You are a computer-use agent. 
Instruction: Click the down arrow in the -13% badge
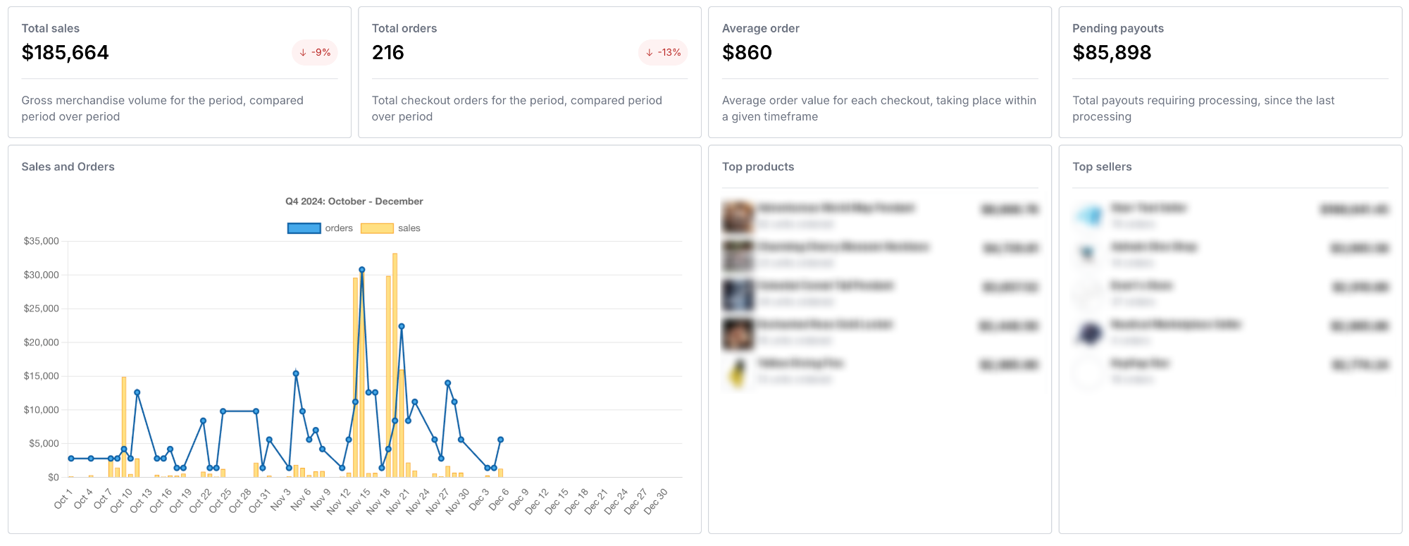(x=650, y=53)
